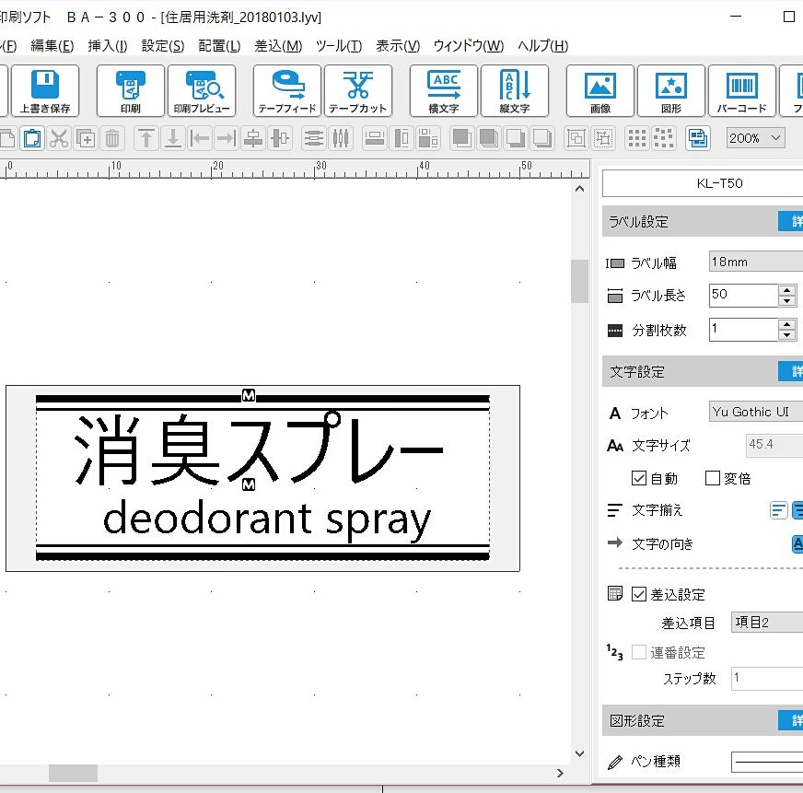Open the フォント Yu Gothic UI dropdown
This screenshot has width=803, height=793.
click(756, 412)
